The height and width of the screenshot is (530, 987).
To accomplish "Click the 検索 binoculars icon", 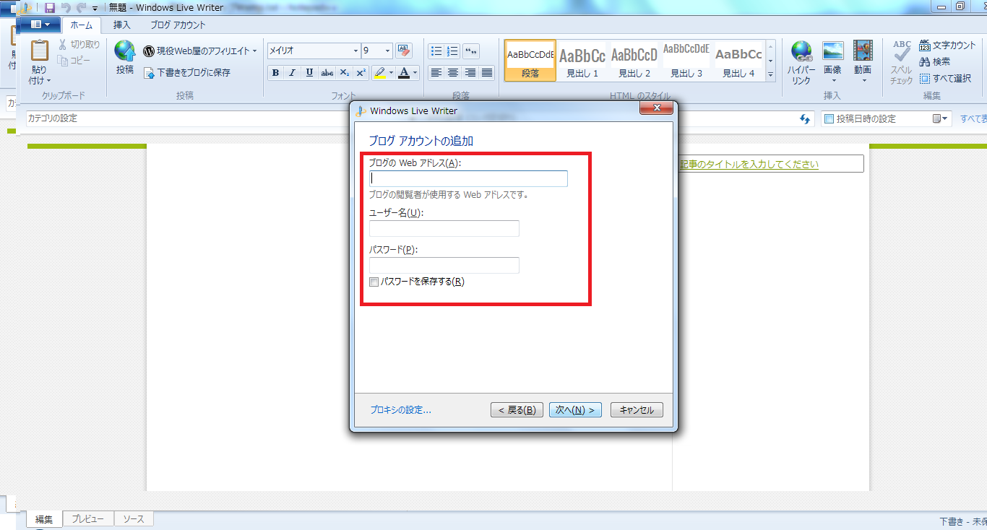I will (x=925, y=61).
